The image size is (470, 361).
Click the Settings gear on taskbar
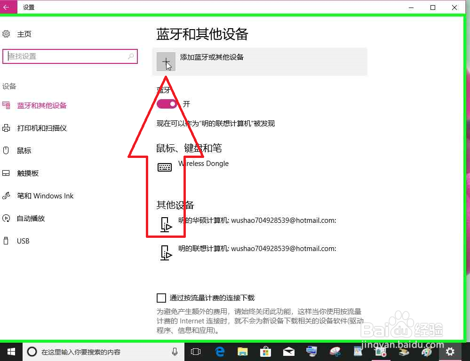coord(450,352)
